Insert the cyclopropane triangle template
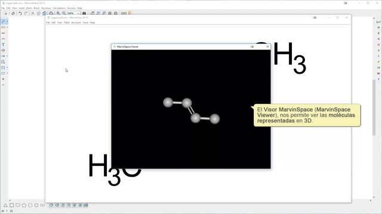The width and height of the screenshot is (382, 214). 5,206
